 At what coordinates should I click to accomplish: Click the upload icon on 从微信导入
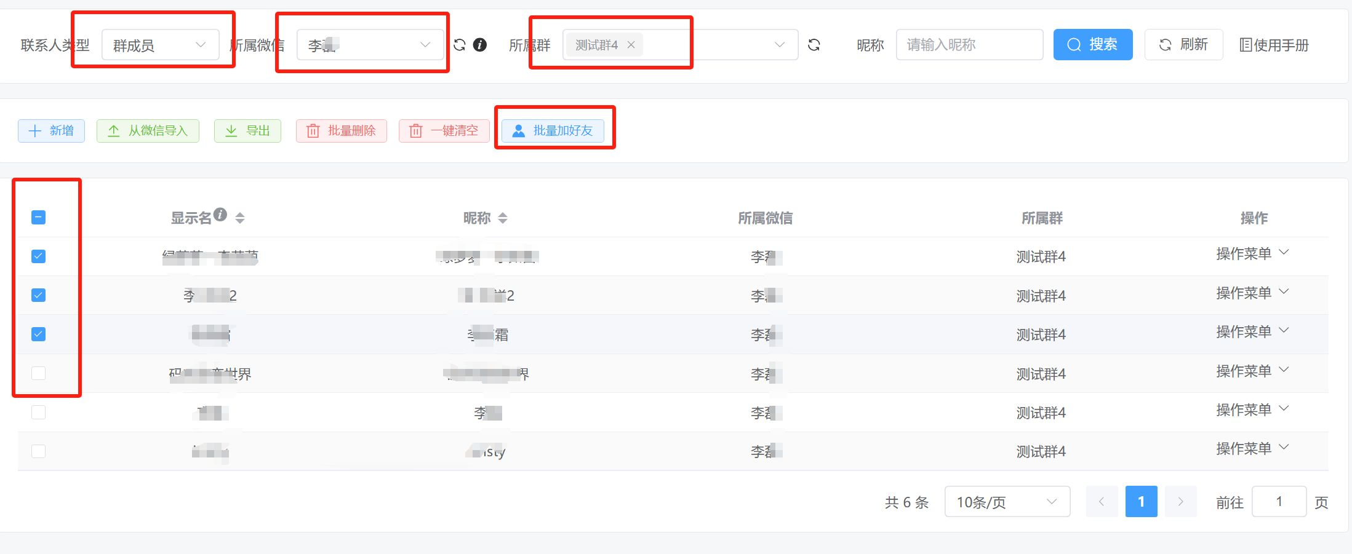[113, 130]
